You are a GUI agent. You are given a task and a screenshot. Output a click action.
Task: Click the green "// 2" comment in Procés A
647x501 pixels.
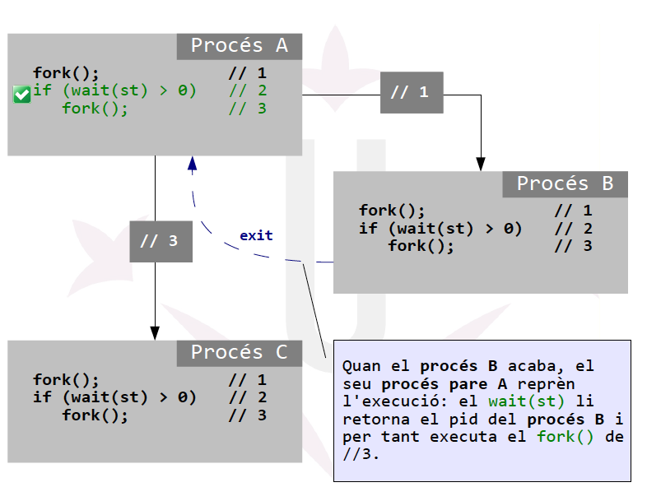coord(248,90)
